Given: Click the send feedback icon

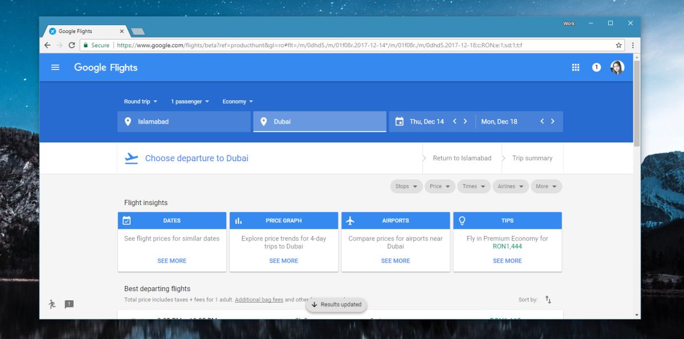Looking at the screenshot, I should tap(69, 304).
